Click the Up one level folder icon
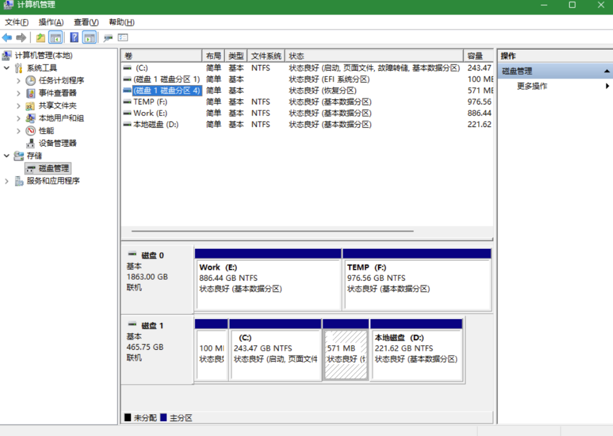 (40, 37)
